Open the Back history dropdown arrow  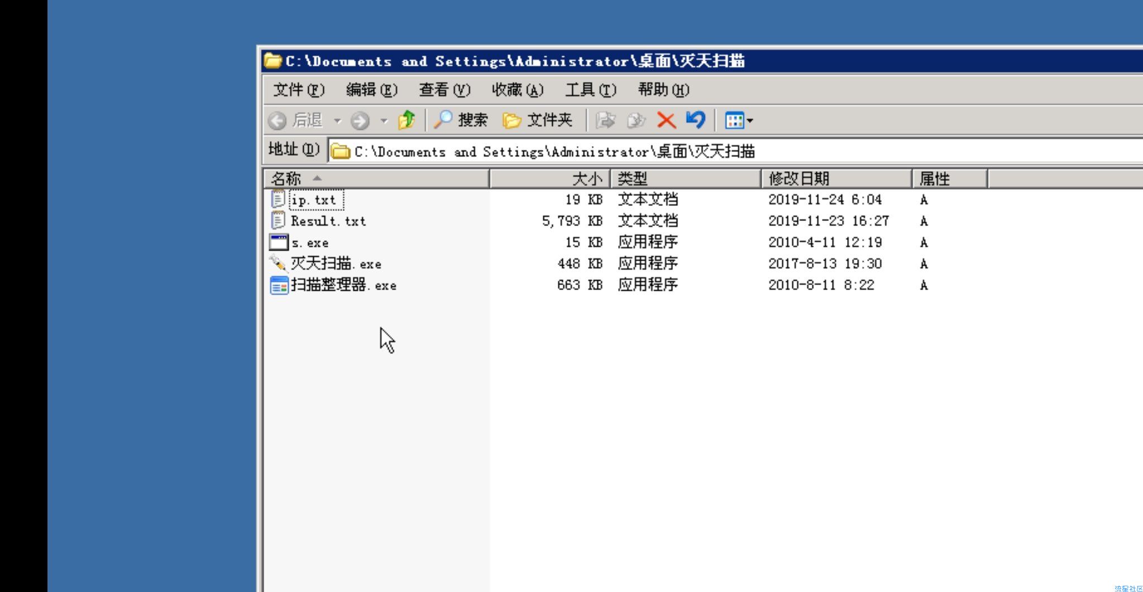(337, 121)
